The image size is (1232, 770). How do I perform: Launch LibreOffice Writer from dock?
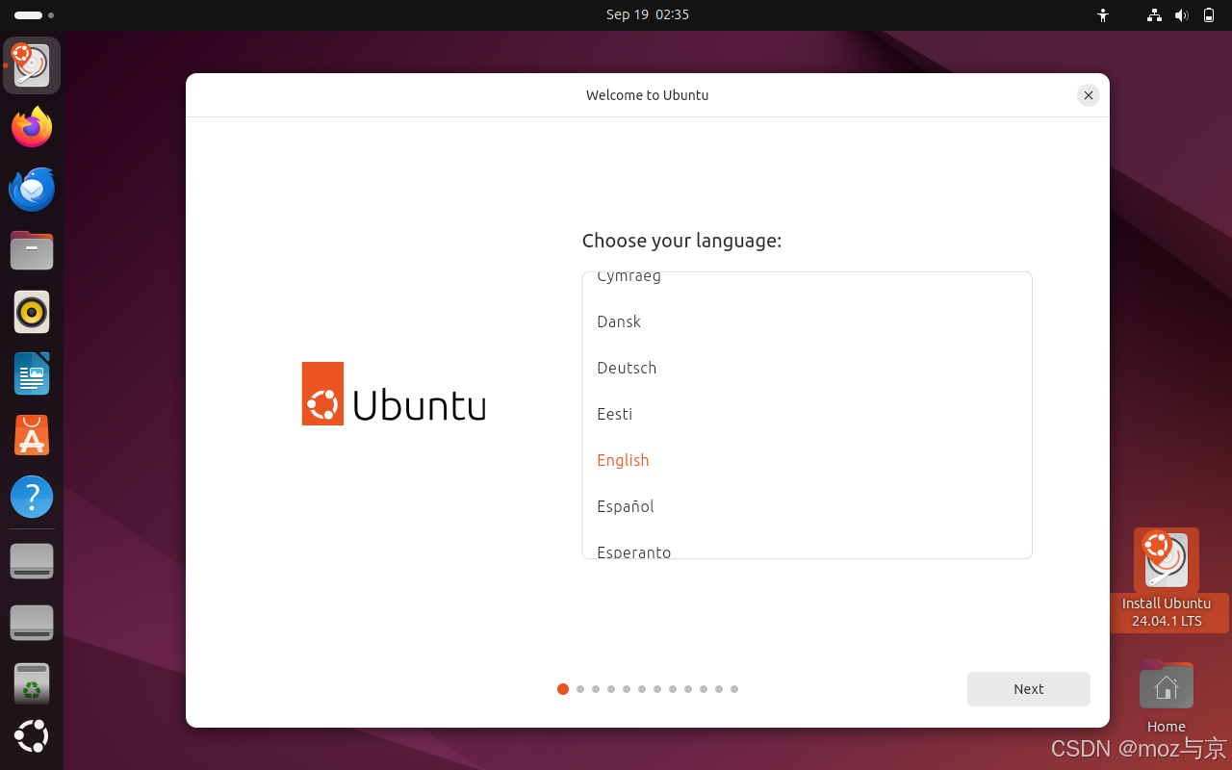(32, 373)
